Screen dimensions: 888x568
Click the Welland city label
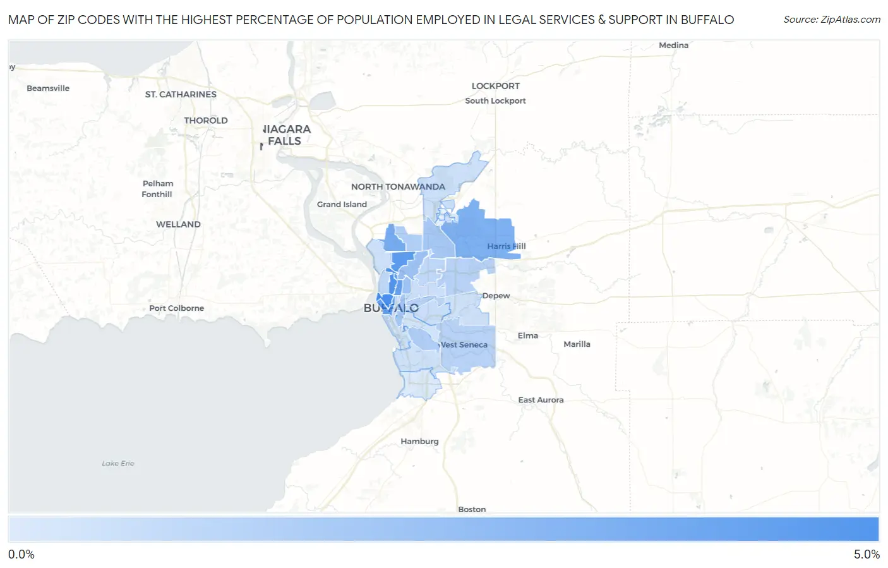tap(178, 224)
